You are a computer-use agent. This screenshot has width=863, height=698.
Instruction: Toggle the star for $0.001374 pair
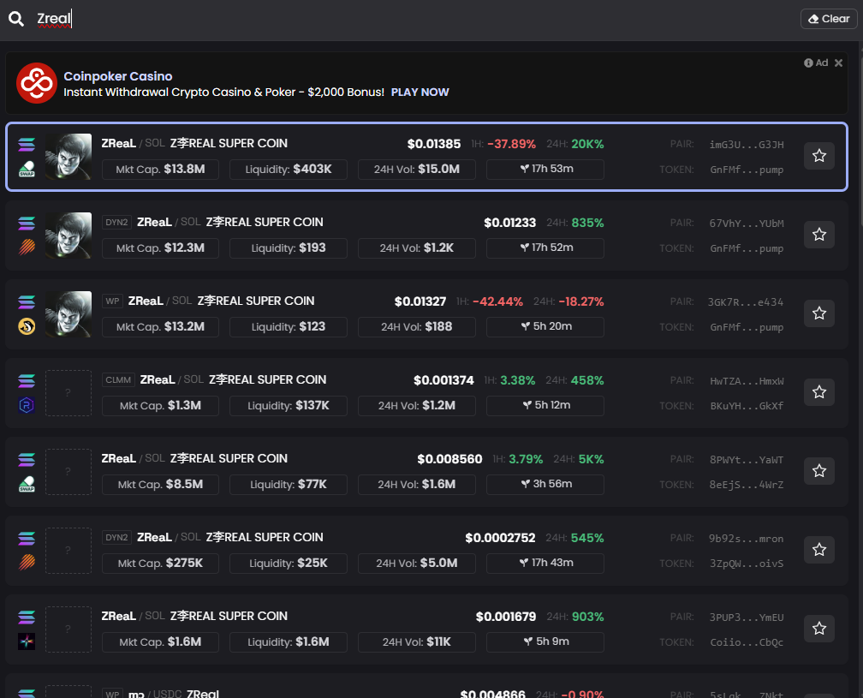tap(818, 392)
